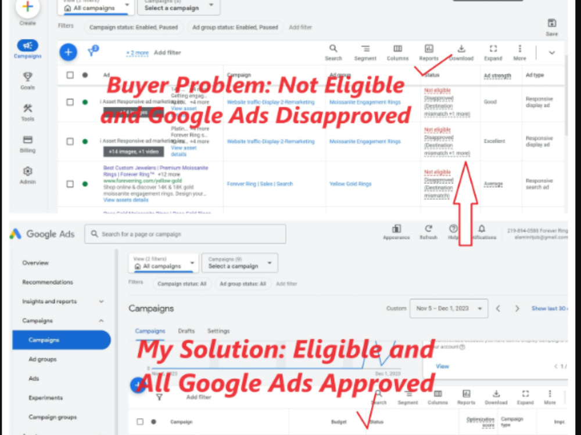This screenshot has width=581, height=435.
Task: Click the View link in the notice card
Action: (x=442, y=366)
